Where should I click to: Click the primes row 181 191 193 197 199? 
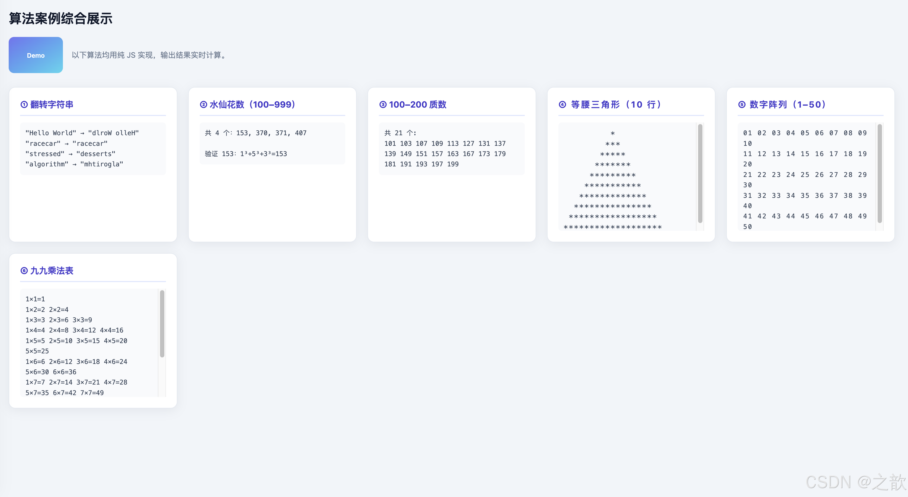[421, 164]
